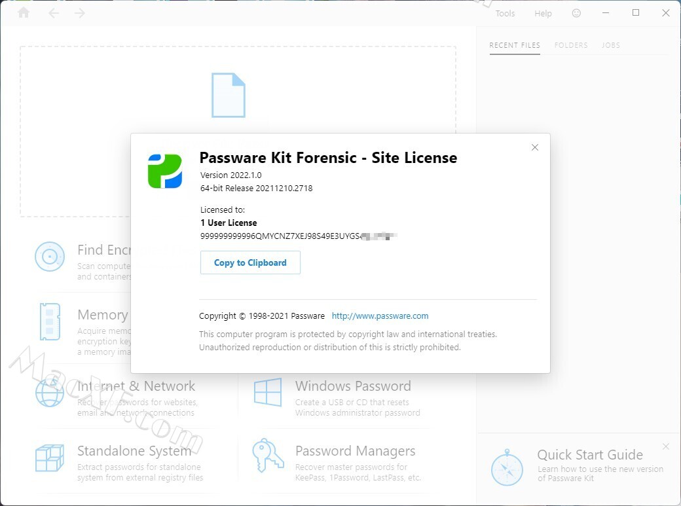This screenshot has width=681, height=506.
Task: Select the license key text
Action: 299,236
